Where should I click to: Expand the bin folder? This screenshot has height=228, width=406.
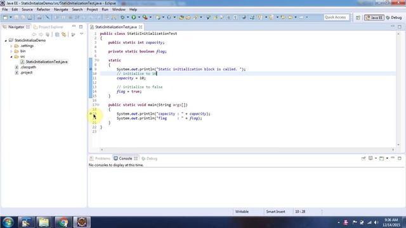tap(11, 51)
